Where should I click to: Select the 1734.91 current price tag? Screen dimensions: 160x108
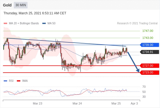click(149, 52)
